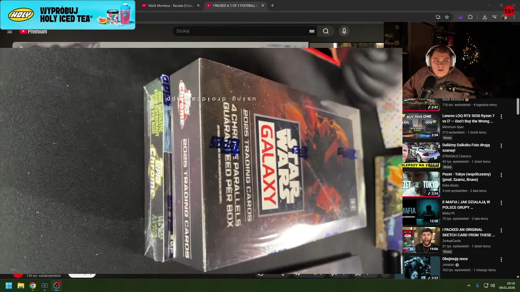Open the ZerkaaCards channel link
Viewport: 520px width, 292px height.
pos(451,241)
